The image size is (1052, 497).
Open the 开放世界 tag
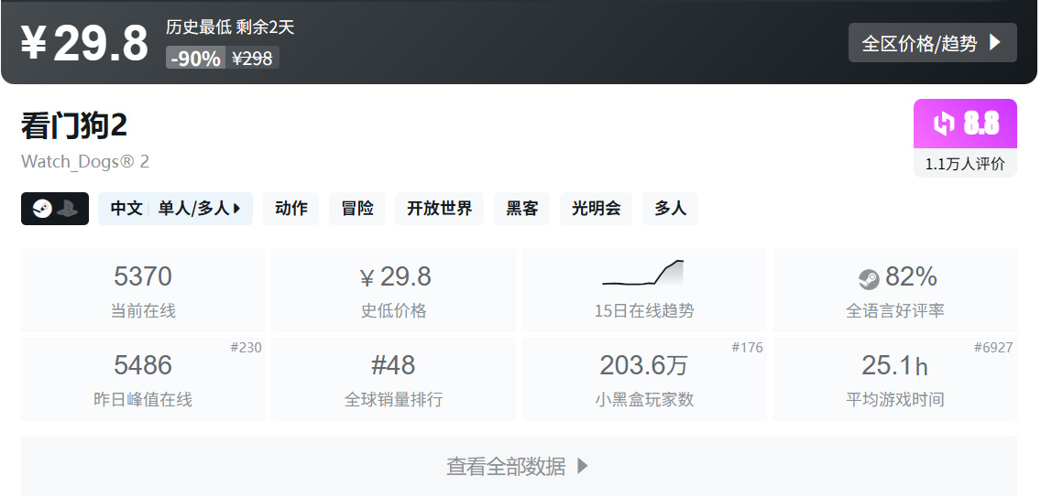440,209
